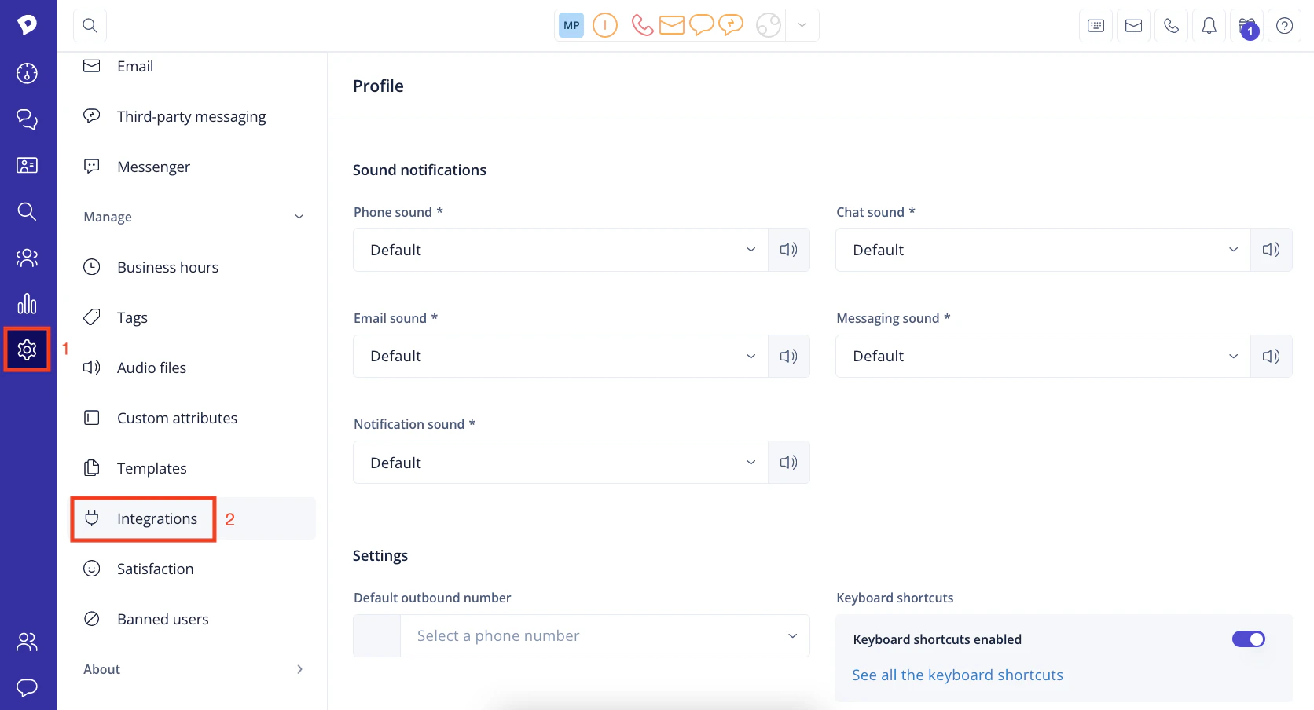Click the orange messaging bubble with arrows icon
This screenshot has height=710, width=1314.
(x=731, y=25)
